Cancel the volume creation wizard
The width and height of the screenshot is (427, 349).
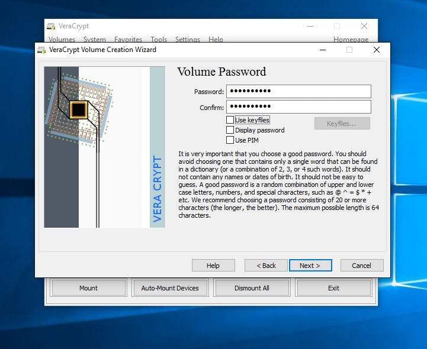362,265
